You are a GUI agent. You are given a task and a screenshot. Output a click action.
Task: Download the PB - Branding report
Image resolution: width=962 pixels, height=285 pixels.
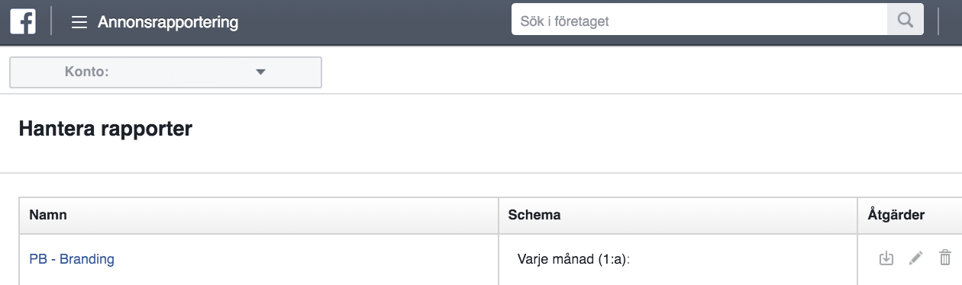point(886,258)
